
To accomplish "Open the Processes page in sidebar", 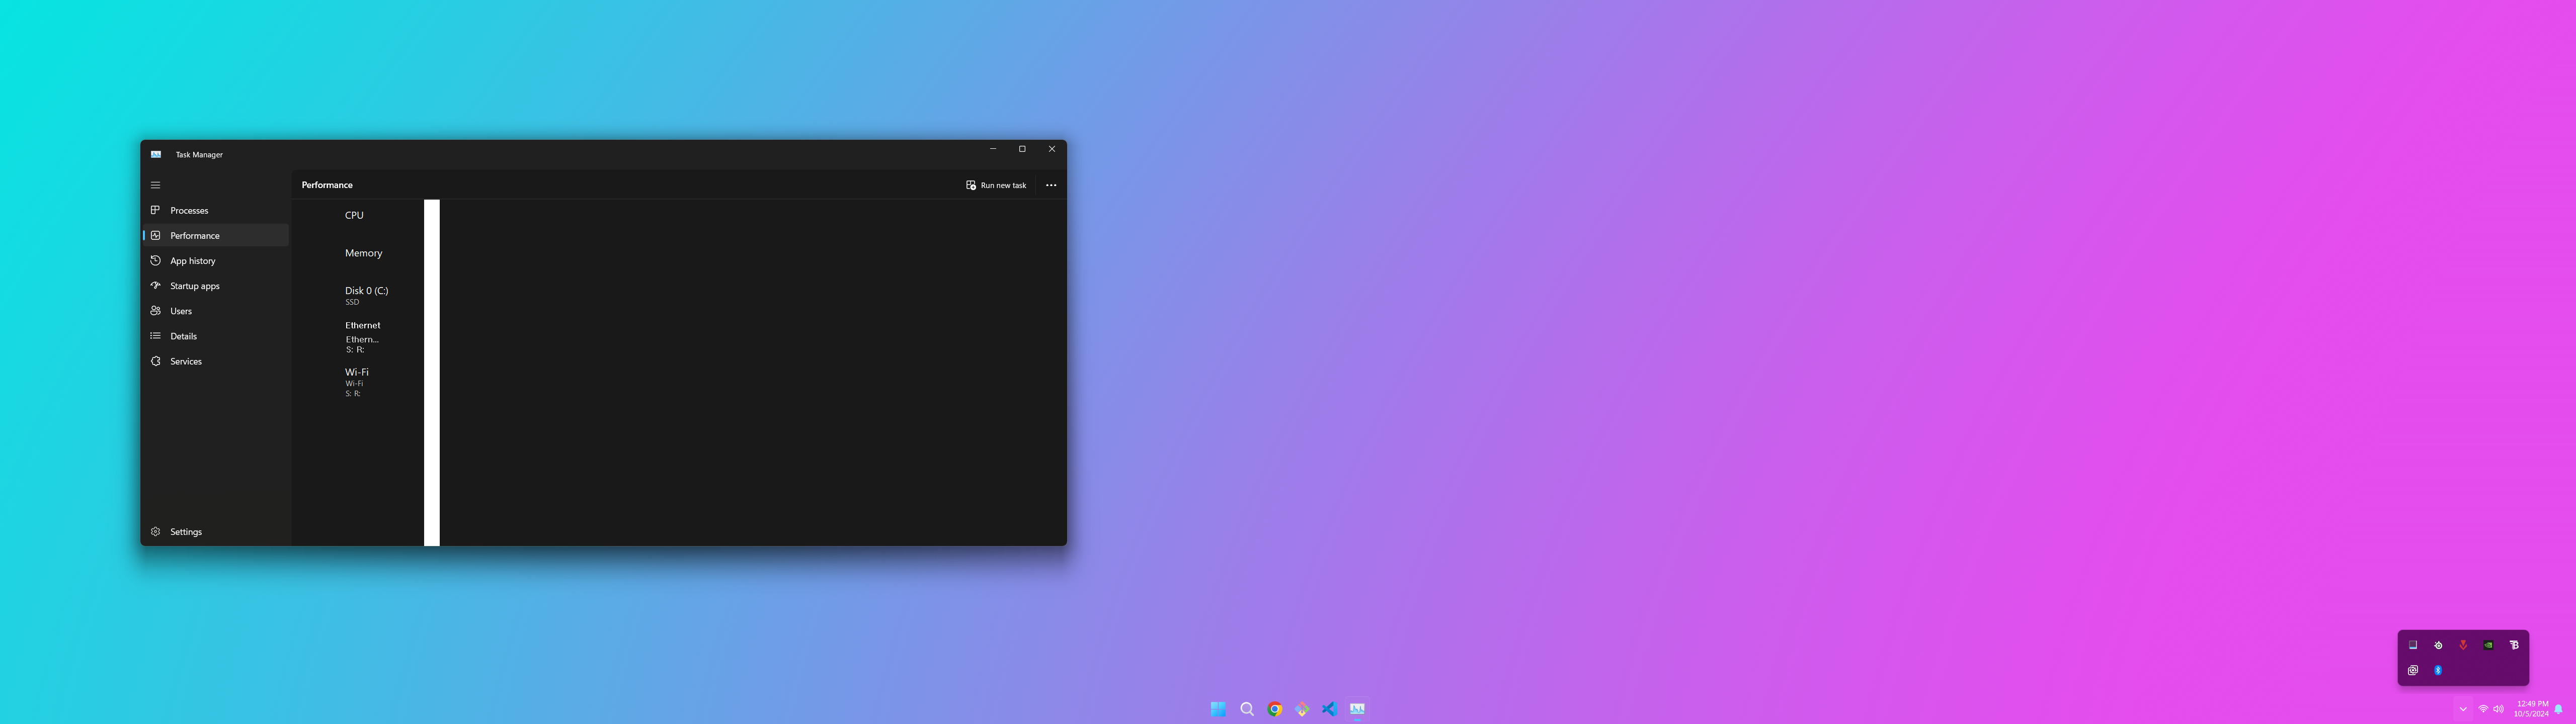I will [x=189, y=210].
